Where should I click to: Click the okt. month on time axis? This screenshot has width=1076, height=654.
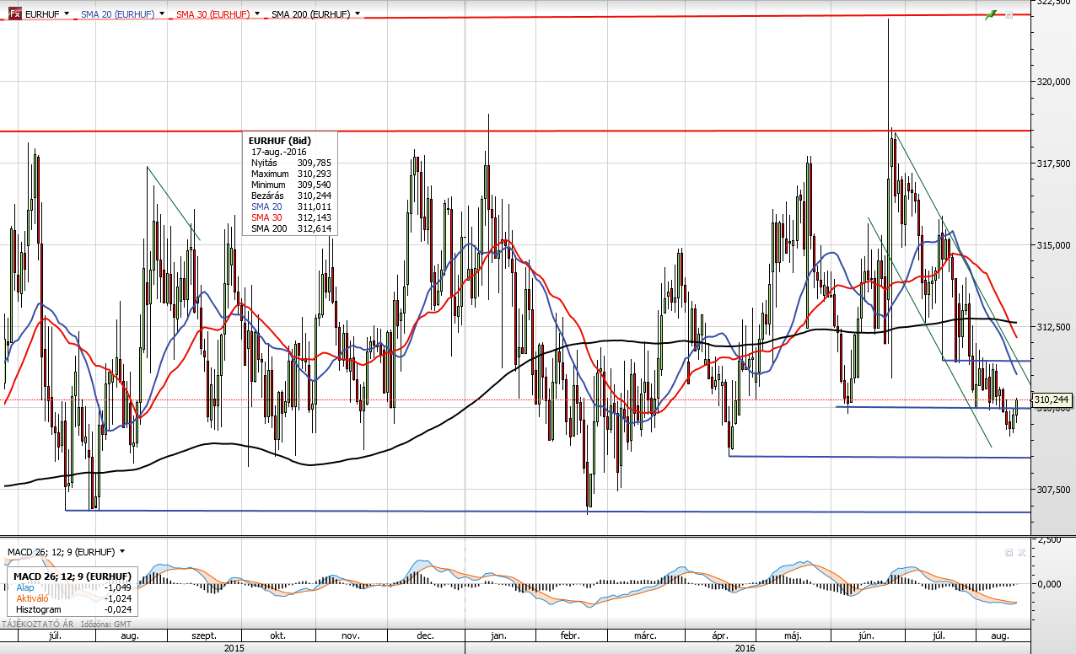tap(277, 636)
